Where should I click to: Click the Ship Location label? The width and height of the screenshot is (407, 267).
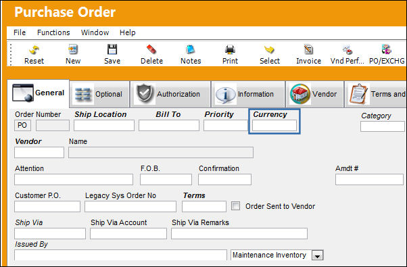click(101, 114)
